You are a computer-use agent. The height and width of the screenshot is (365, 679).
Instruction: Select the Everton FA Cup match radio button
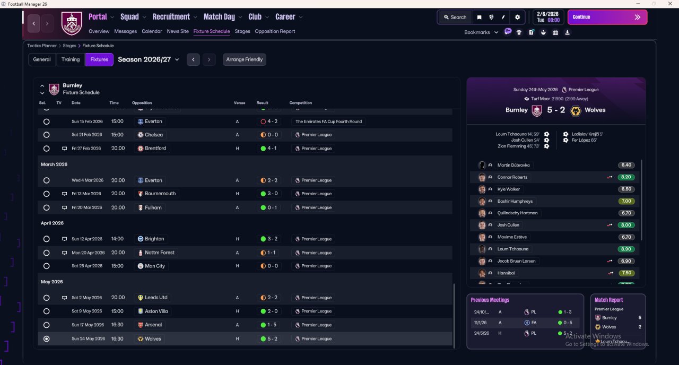pyautogui.click(x=46, y=121)
